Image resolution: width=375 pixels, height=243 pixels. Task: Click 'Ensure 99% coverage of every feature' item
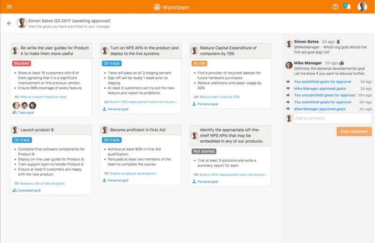pyautogui.click(x=50, y=88)
